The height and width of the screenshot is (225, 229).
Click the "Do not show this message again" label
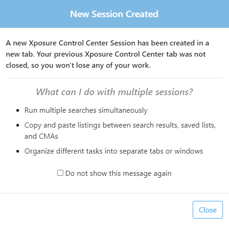(x=118, y=174)
